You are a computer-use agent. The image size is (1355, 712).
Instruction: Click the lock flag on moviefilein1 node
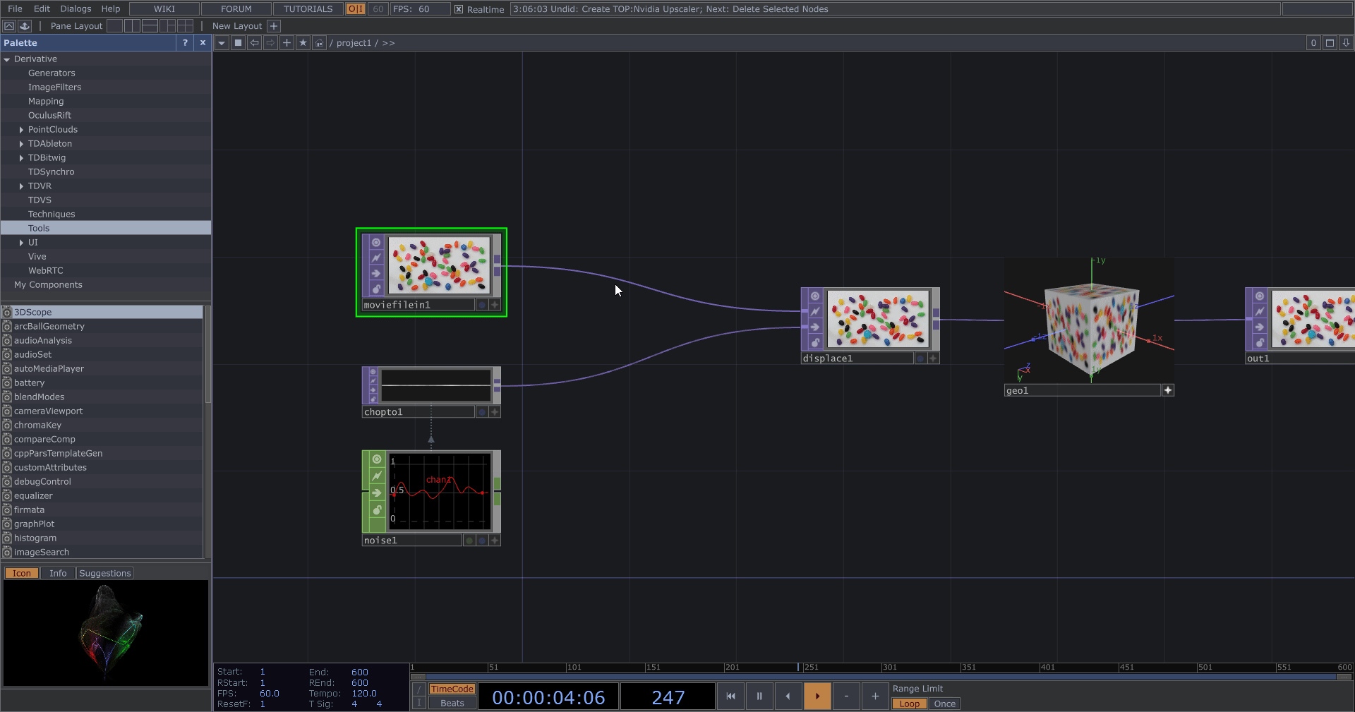pyautogui.click(x=376, y=289)
